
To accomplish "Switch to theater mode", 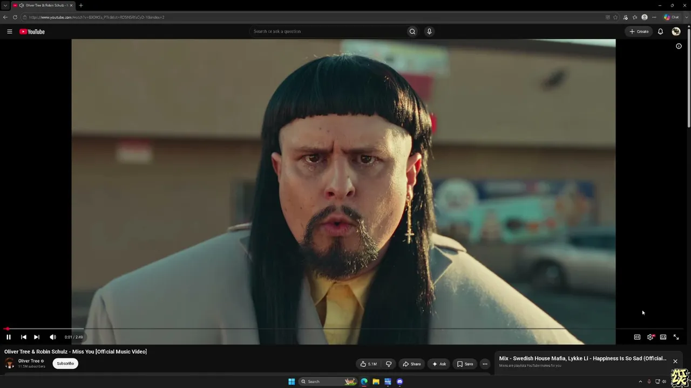I will pos(663,337).
